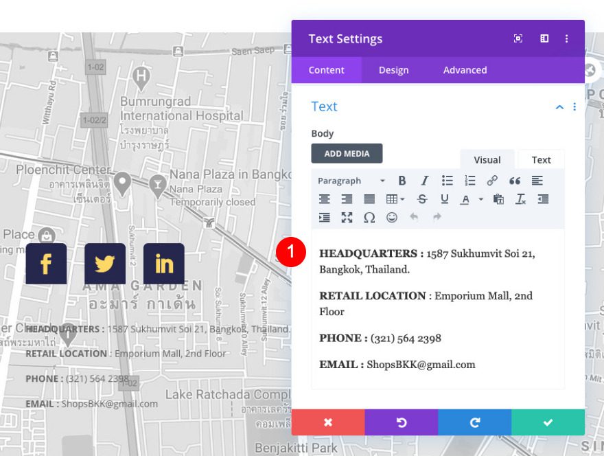The height and width of the screenshot is (456, 604).
Task: Toggle bold formatting in editor toolbar
Action: 402,181
